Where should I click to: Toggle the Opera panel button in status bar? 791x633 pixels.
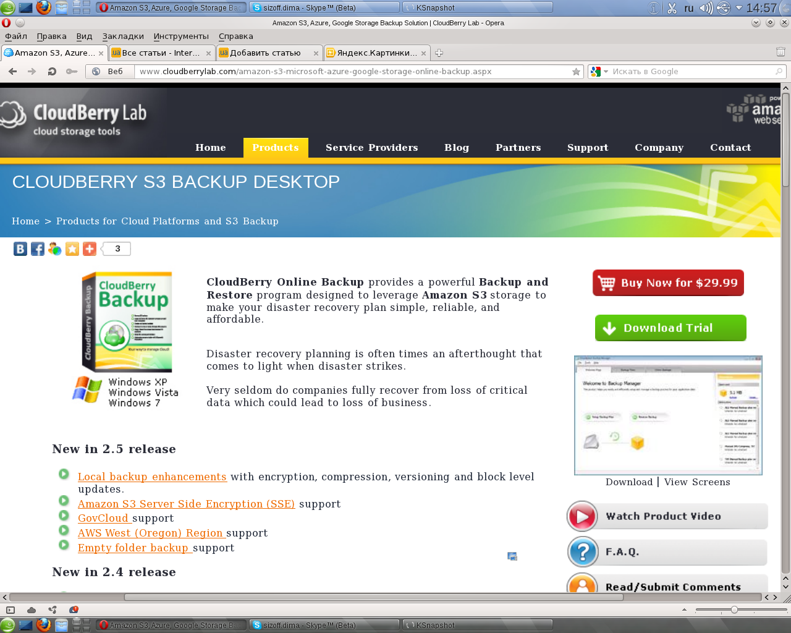(x=11, y=610)
